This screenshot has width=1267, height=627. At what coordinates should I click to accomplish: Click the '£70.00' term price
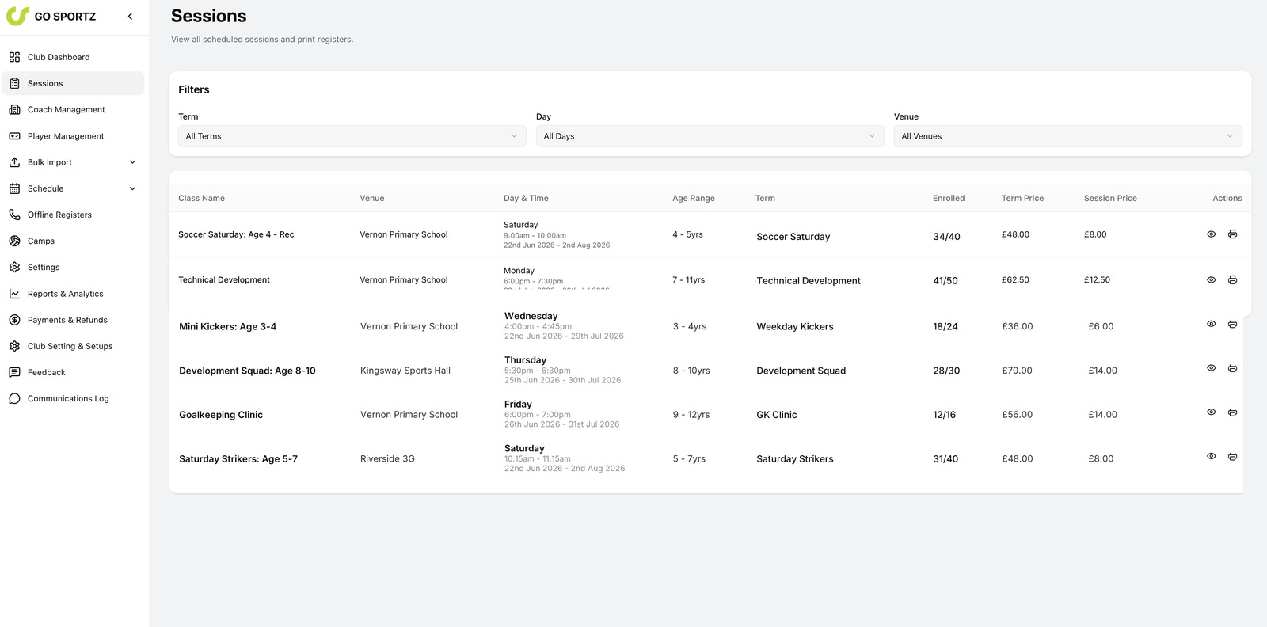(1017, 370)
